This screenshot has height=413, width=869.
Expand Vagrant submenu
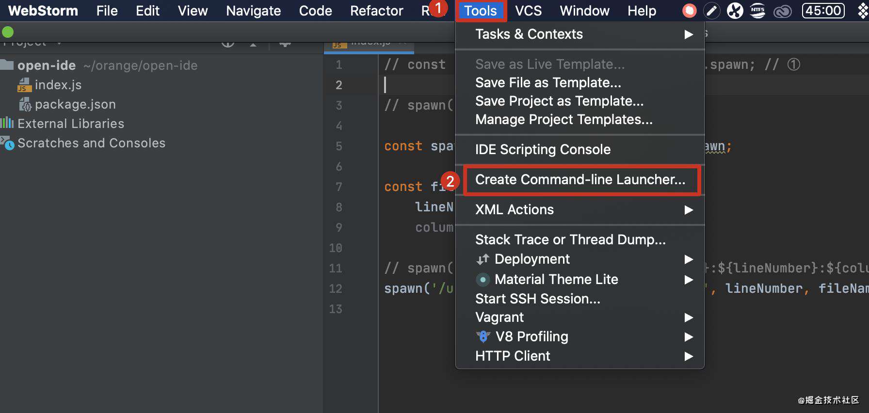point(579,318)
